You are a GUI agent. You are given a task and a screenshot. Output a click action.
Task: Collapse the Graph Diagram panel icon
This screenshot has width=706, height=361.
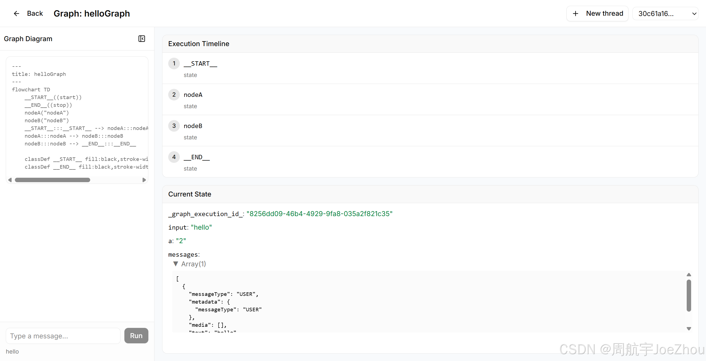[x=142, y=39]
